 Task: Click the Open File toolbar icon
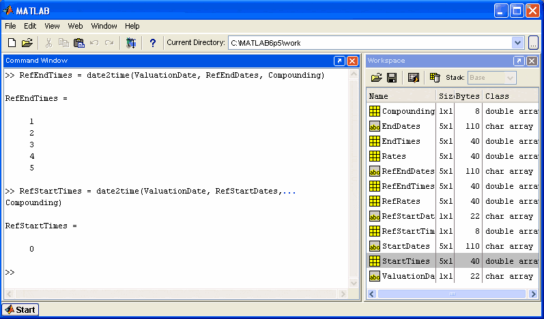tap(27, 43)
